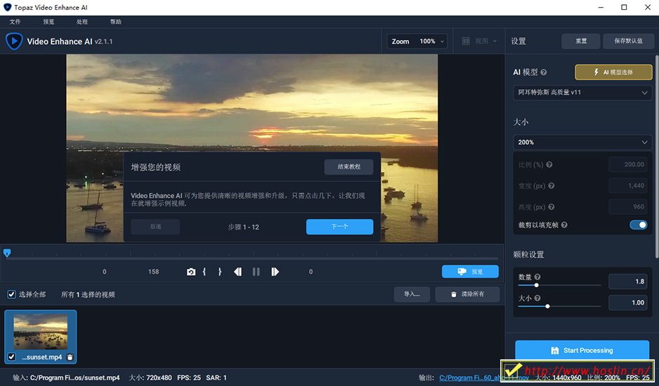Toggle the 选择全部 checkbox
This screenshot has height=386, width=659.
click(x=11, y=294)
